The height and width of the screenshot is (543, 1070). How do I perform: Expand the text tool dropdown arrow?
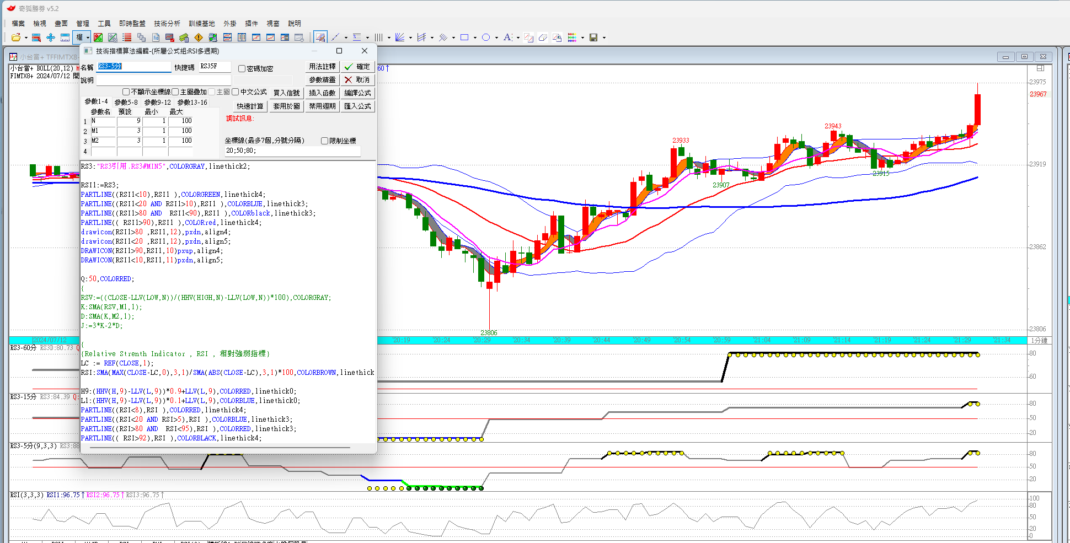coord(518,38)
